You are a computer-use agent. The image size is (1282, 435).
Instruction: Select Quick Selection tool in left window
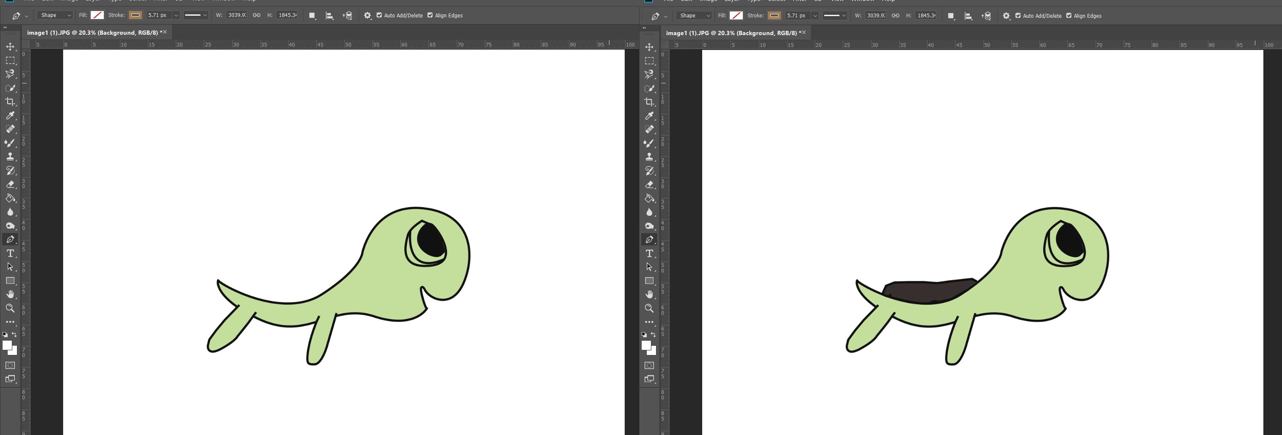pyautogui.click(x=10, y=88)
